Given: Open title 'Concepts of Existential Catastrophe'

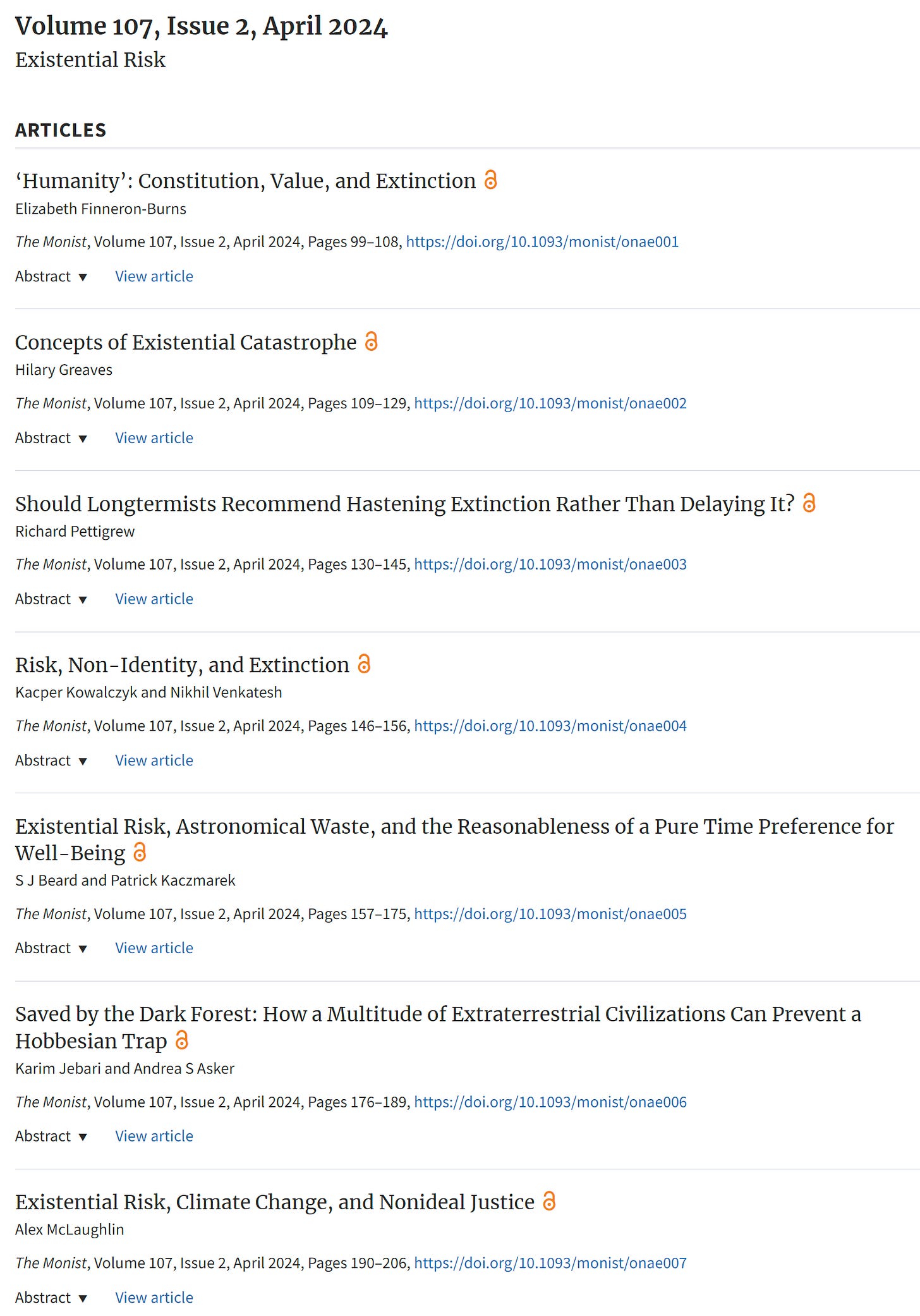Looking at the screenshot, I should [x=186, y=343].
